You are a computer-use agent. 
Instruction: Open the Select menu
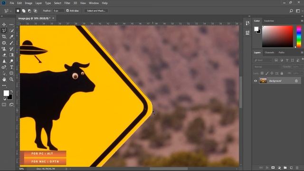pos(57,3)
